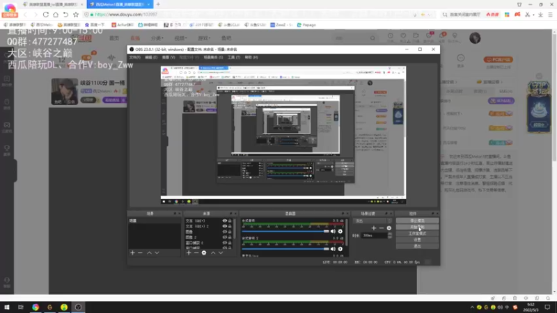Click the exit button in controls
The image size is (557, 313).
417,246
